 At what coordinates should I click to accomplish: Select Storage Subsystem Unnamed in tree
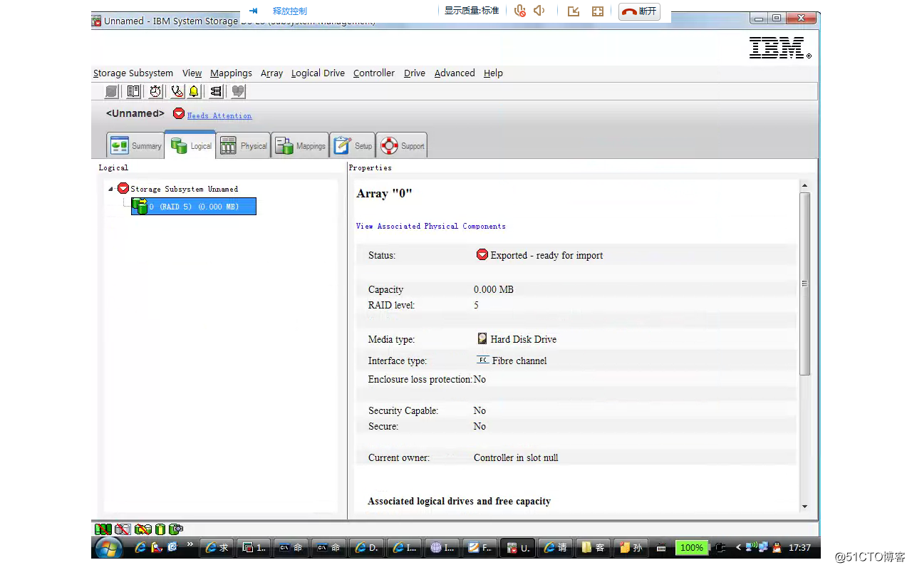pos(184,189)
